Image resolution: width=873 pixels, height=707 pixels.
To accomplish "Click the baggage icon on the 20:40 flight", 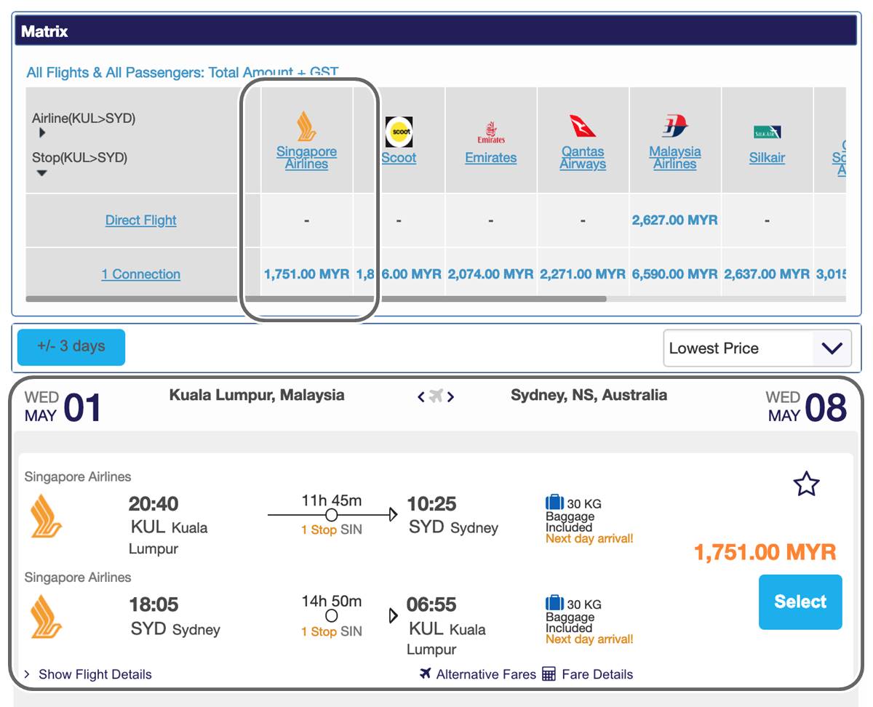I will click(x=554, y=502).
